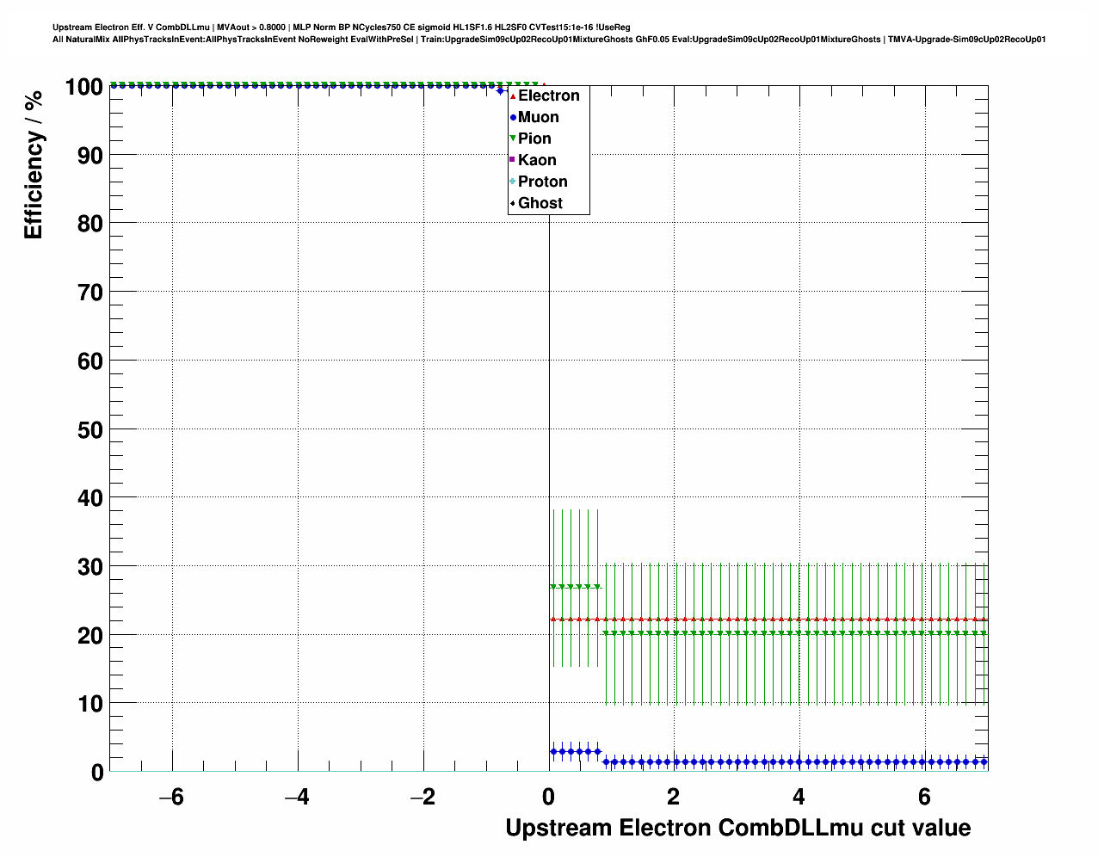Click the y-axis label 100
The width and height of the screenshot is (1098, 857).
pyautogui.click(x=83, y=87)
